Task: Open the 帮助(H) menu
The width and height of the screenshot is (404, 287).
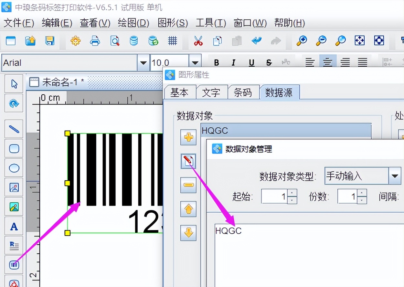Action: (x=290, y=23)
